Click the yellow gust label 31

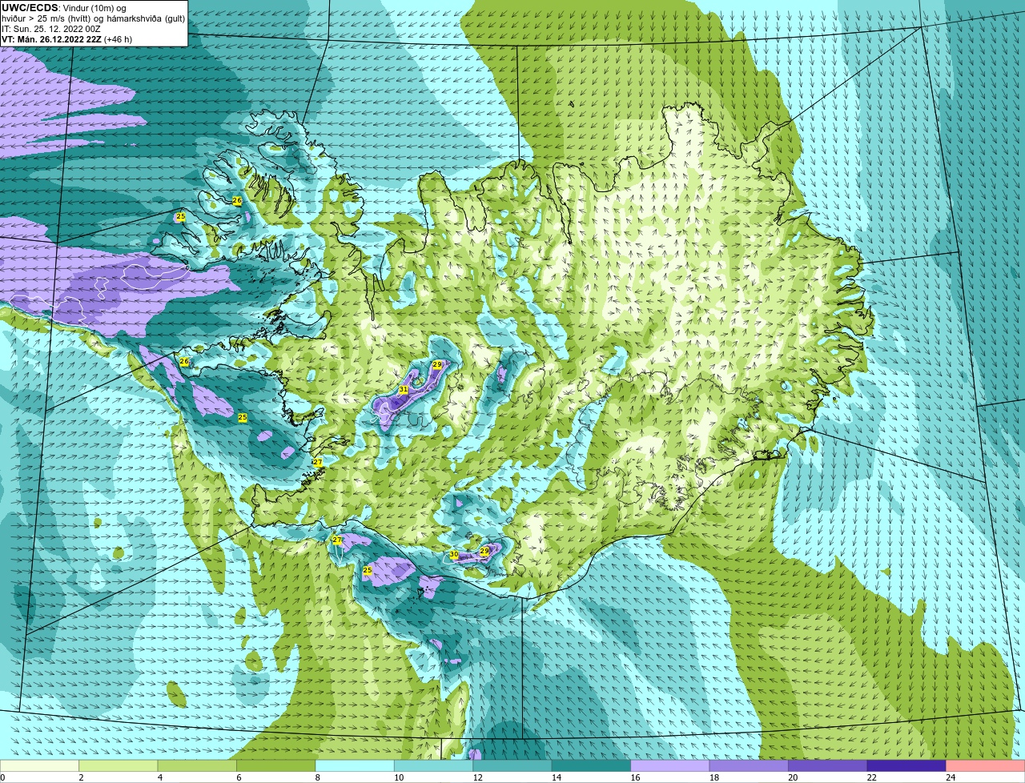pyautogui.click(x=404, y=390)
